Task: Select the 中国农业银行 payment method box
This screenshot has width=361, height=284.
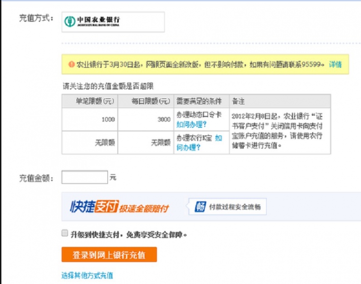Action: [113, 22]
